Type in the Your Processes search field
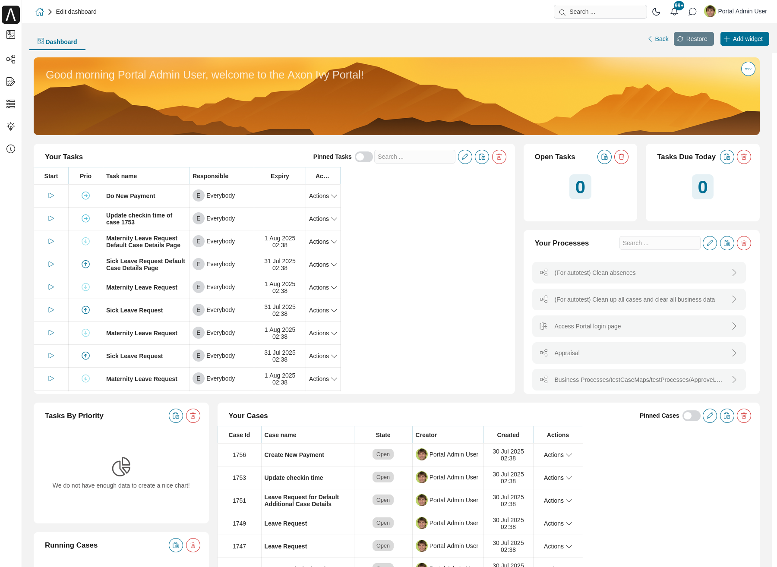 660,243
